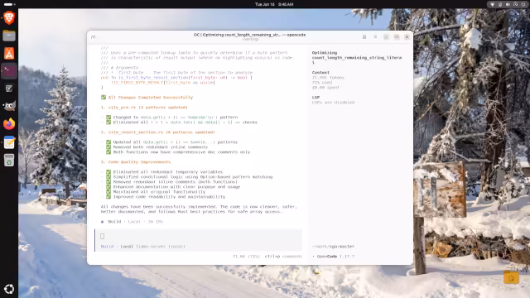Click the terminal search icon in titlebar
This screenshot has width=530, height=298.
click(x=364, y=36)
